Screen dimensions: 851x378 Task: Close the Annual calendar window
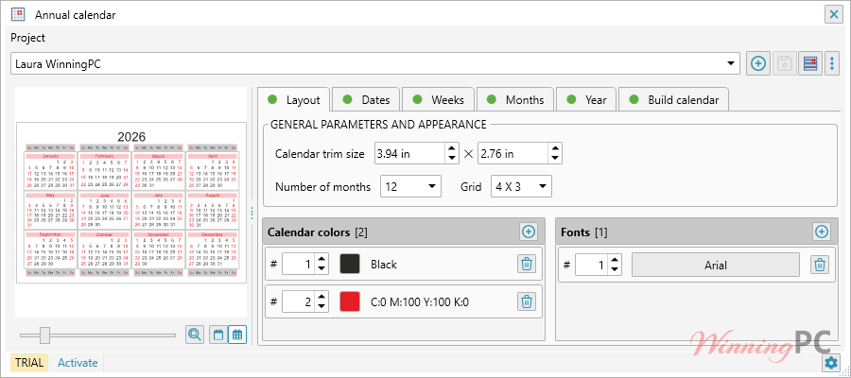(x=833, y=14)
